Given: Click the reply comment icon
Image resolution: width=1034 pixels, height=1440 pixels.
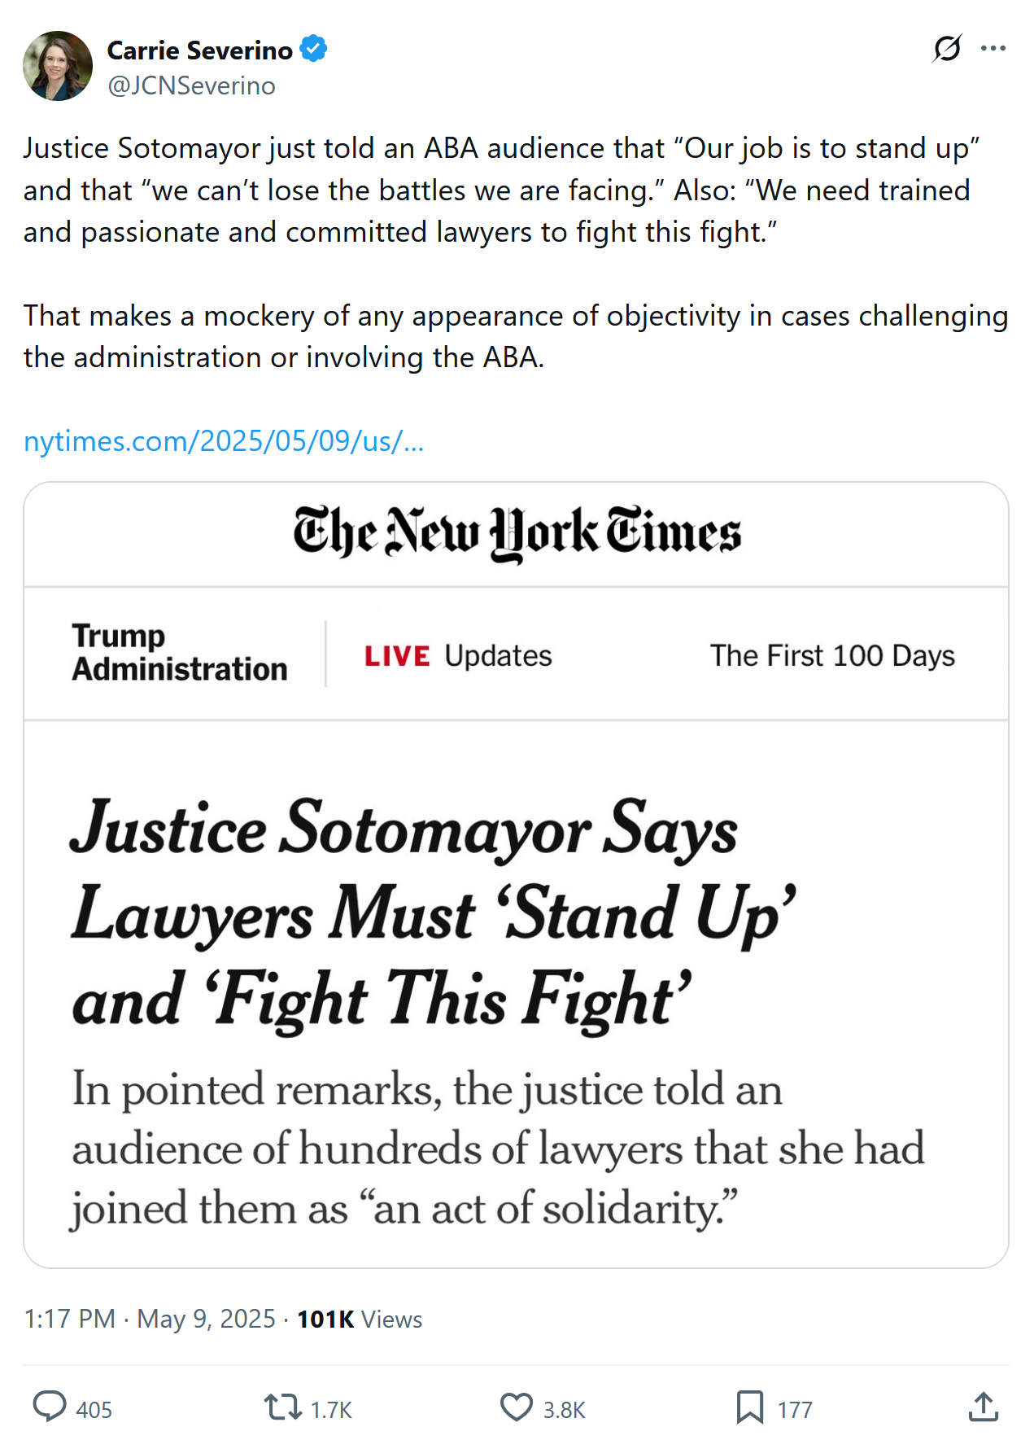Looking at the screenshot, I should 50,1407.
